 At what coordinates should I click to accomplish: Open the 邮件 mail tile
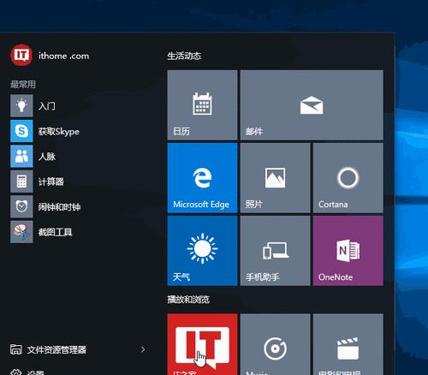click(312, 105)
